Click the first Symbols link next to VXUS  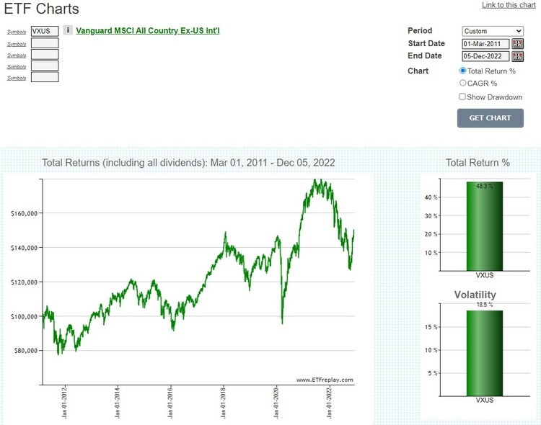(17, 32)
